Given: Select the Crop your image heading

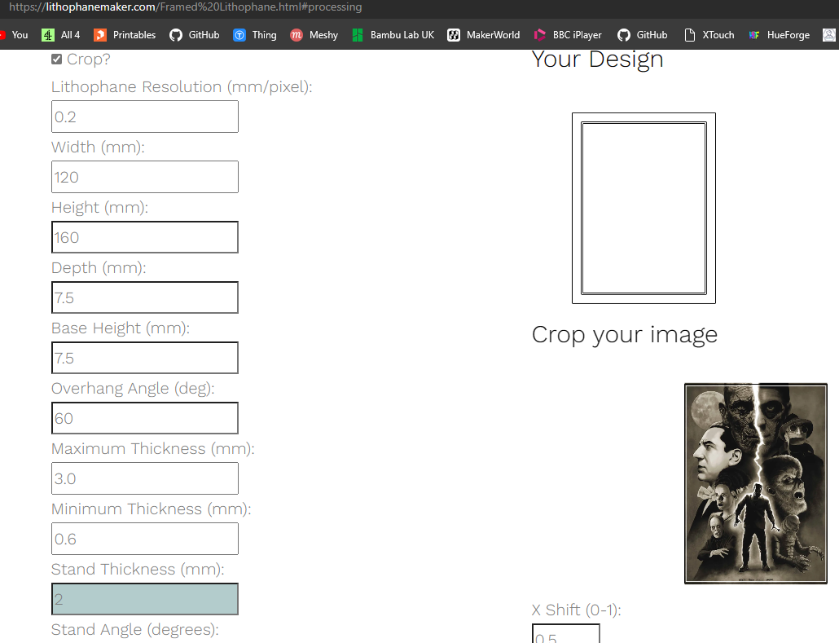Looking at the screenshot, I should coord(625,335).
